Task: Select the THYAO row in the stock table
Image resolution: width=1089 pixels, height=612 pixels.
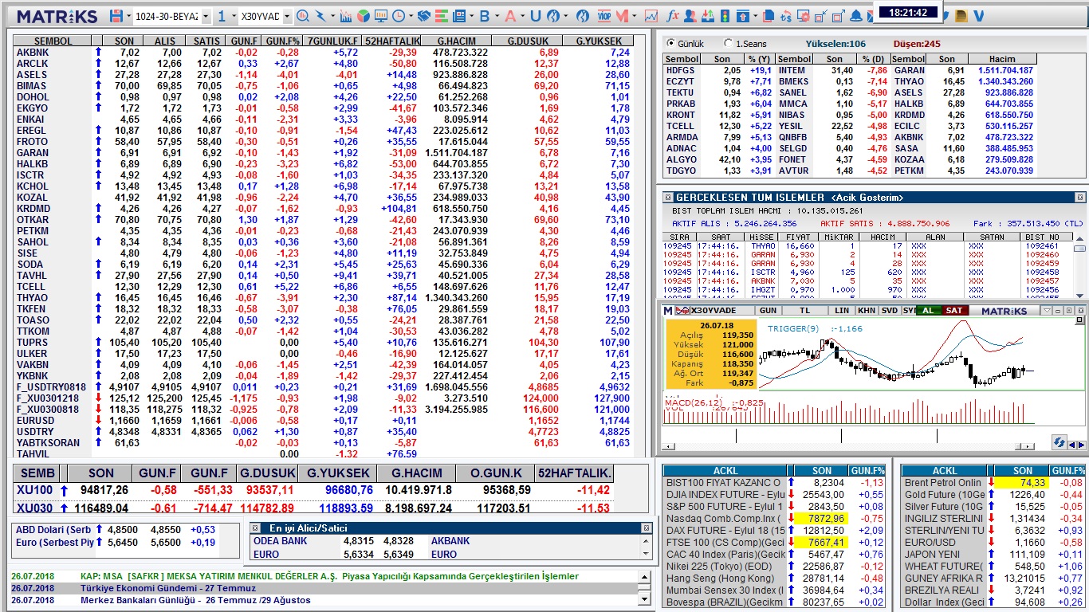Action: pyautogui.click(x=323, y=298)
